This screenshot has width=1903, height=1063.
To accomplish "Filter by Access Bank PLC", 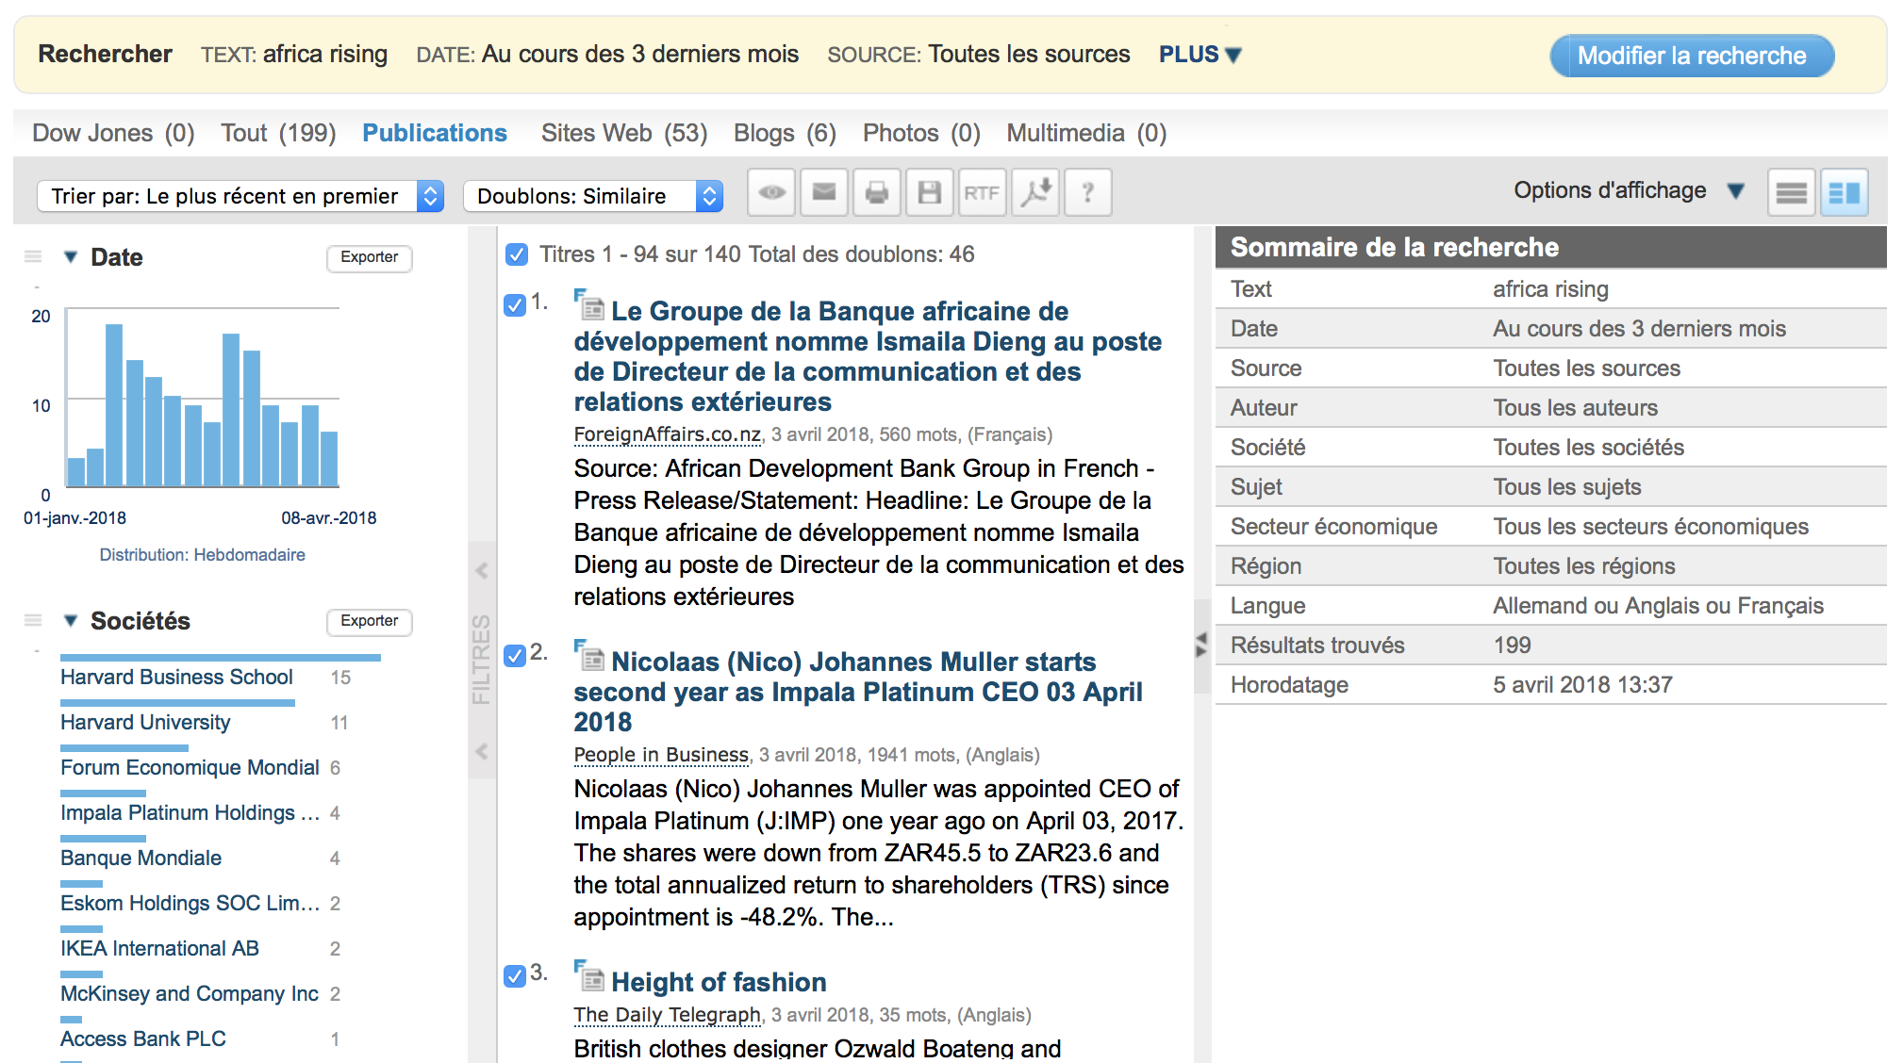I will pos(143,1038).
